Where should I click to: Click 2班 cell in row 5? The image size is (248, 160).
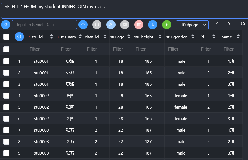click(x=231, y=107)
